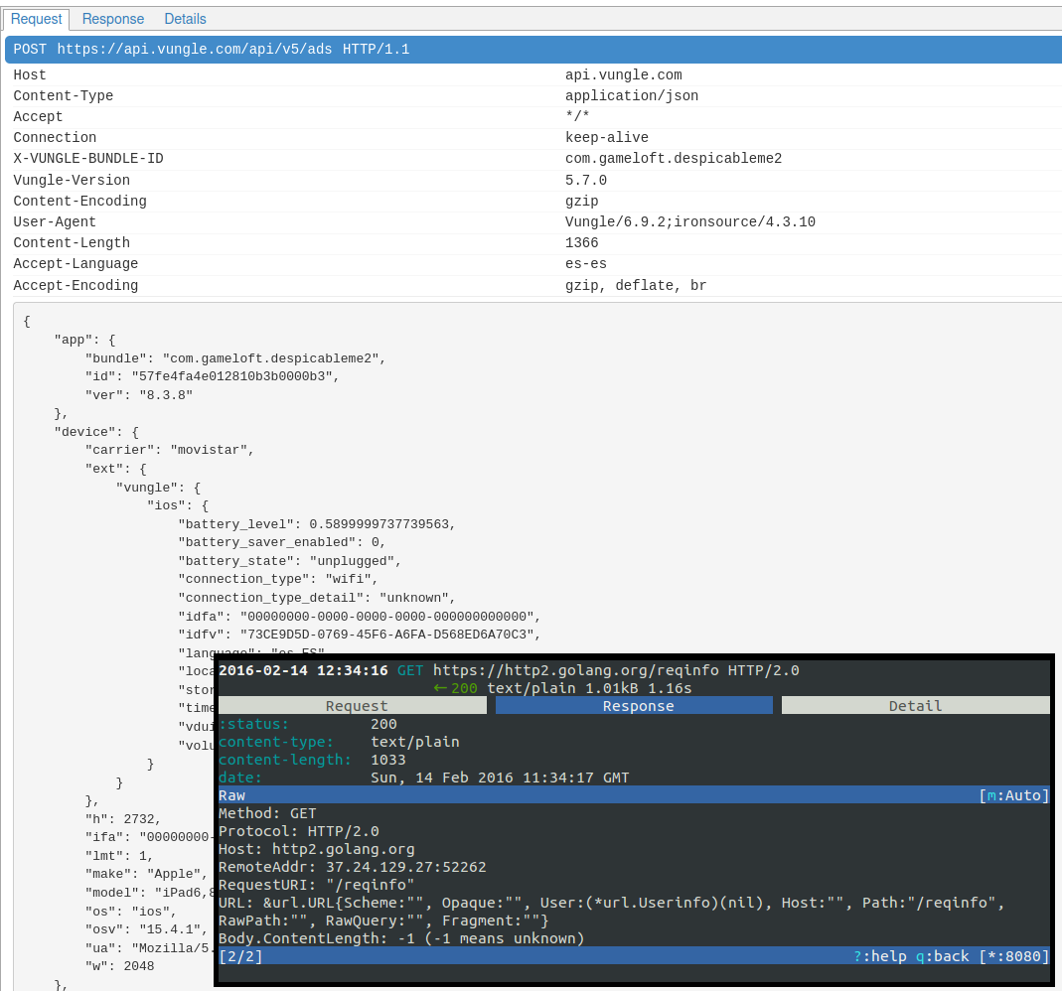Viewport: 1062px width, 991px height.
Task: Open the Details tab
Action: click(x=185, y=19)
